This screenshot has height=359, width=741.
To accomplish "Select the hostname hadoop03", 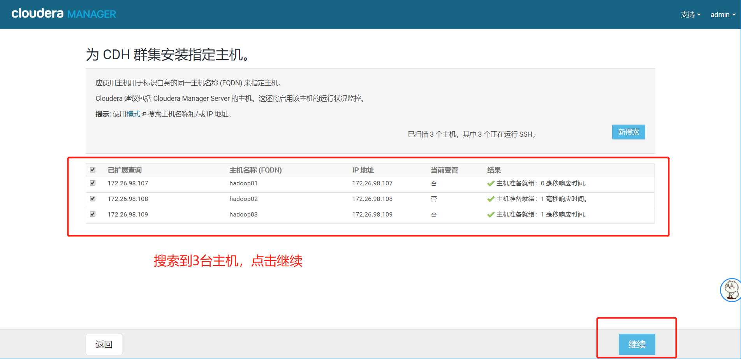I will click(x=243, y=215).
